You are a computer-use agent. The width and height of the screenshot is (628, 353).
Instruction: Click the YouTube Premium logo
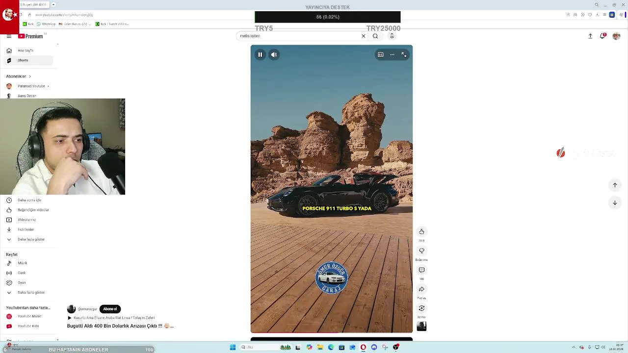point(31,36)
